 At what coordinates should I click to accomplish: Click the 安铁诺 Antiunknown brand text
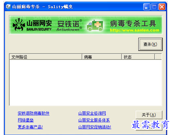(69, 26)
